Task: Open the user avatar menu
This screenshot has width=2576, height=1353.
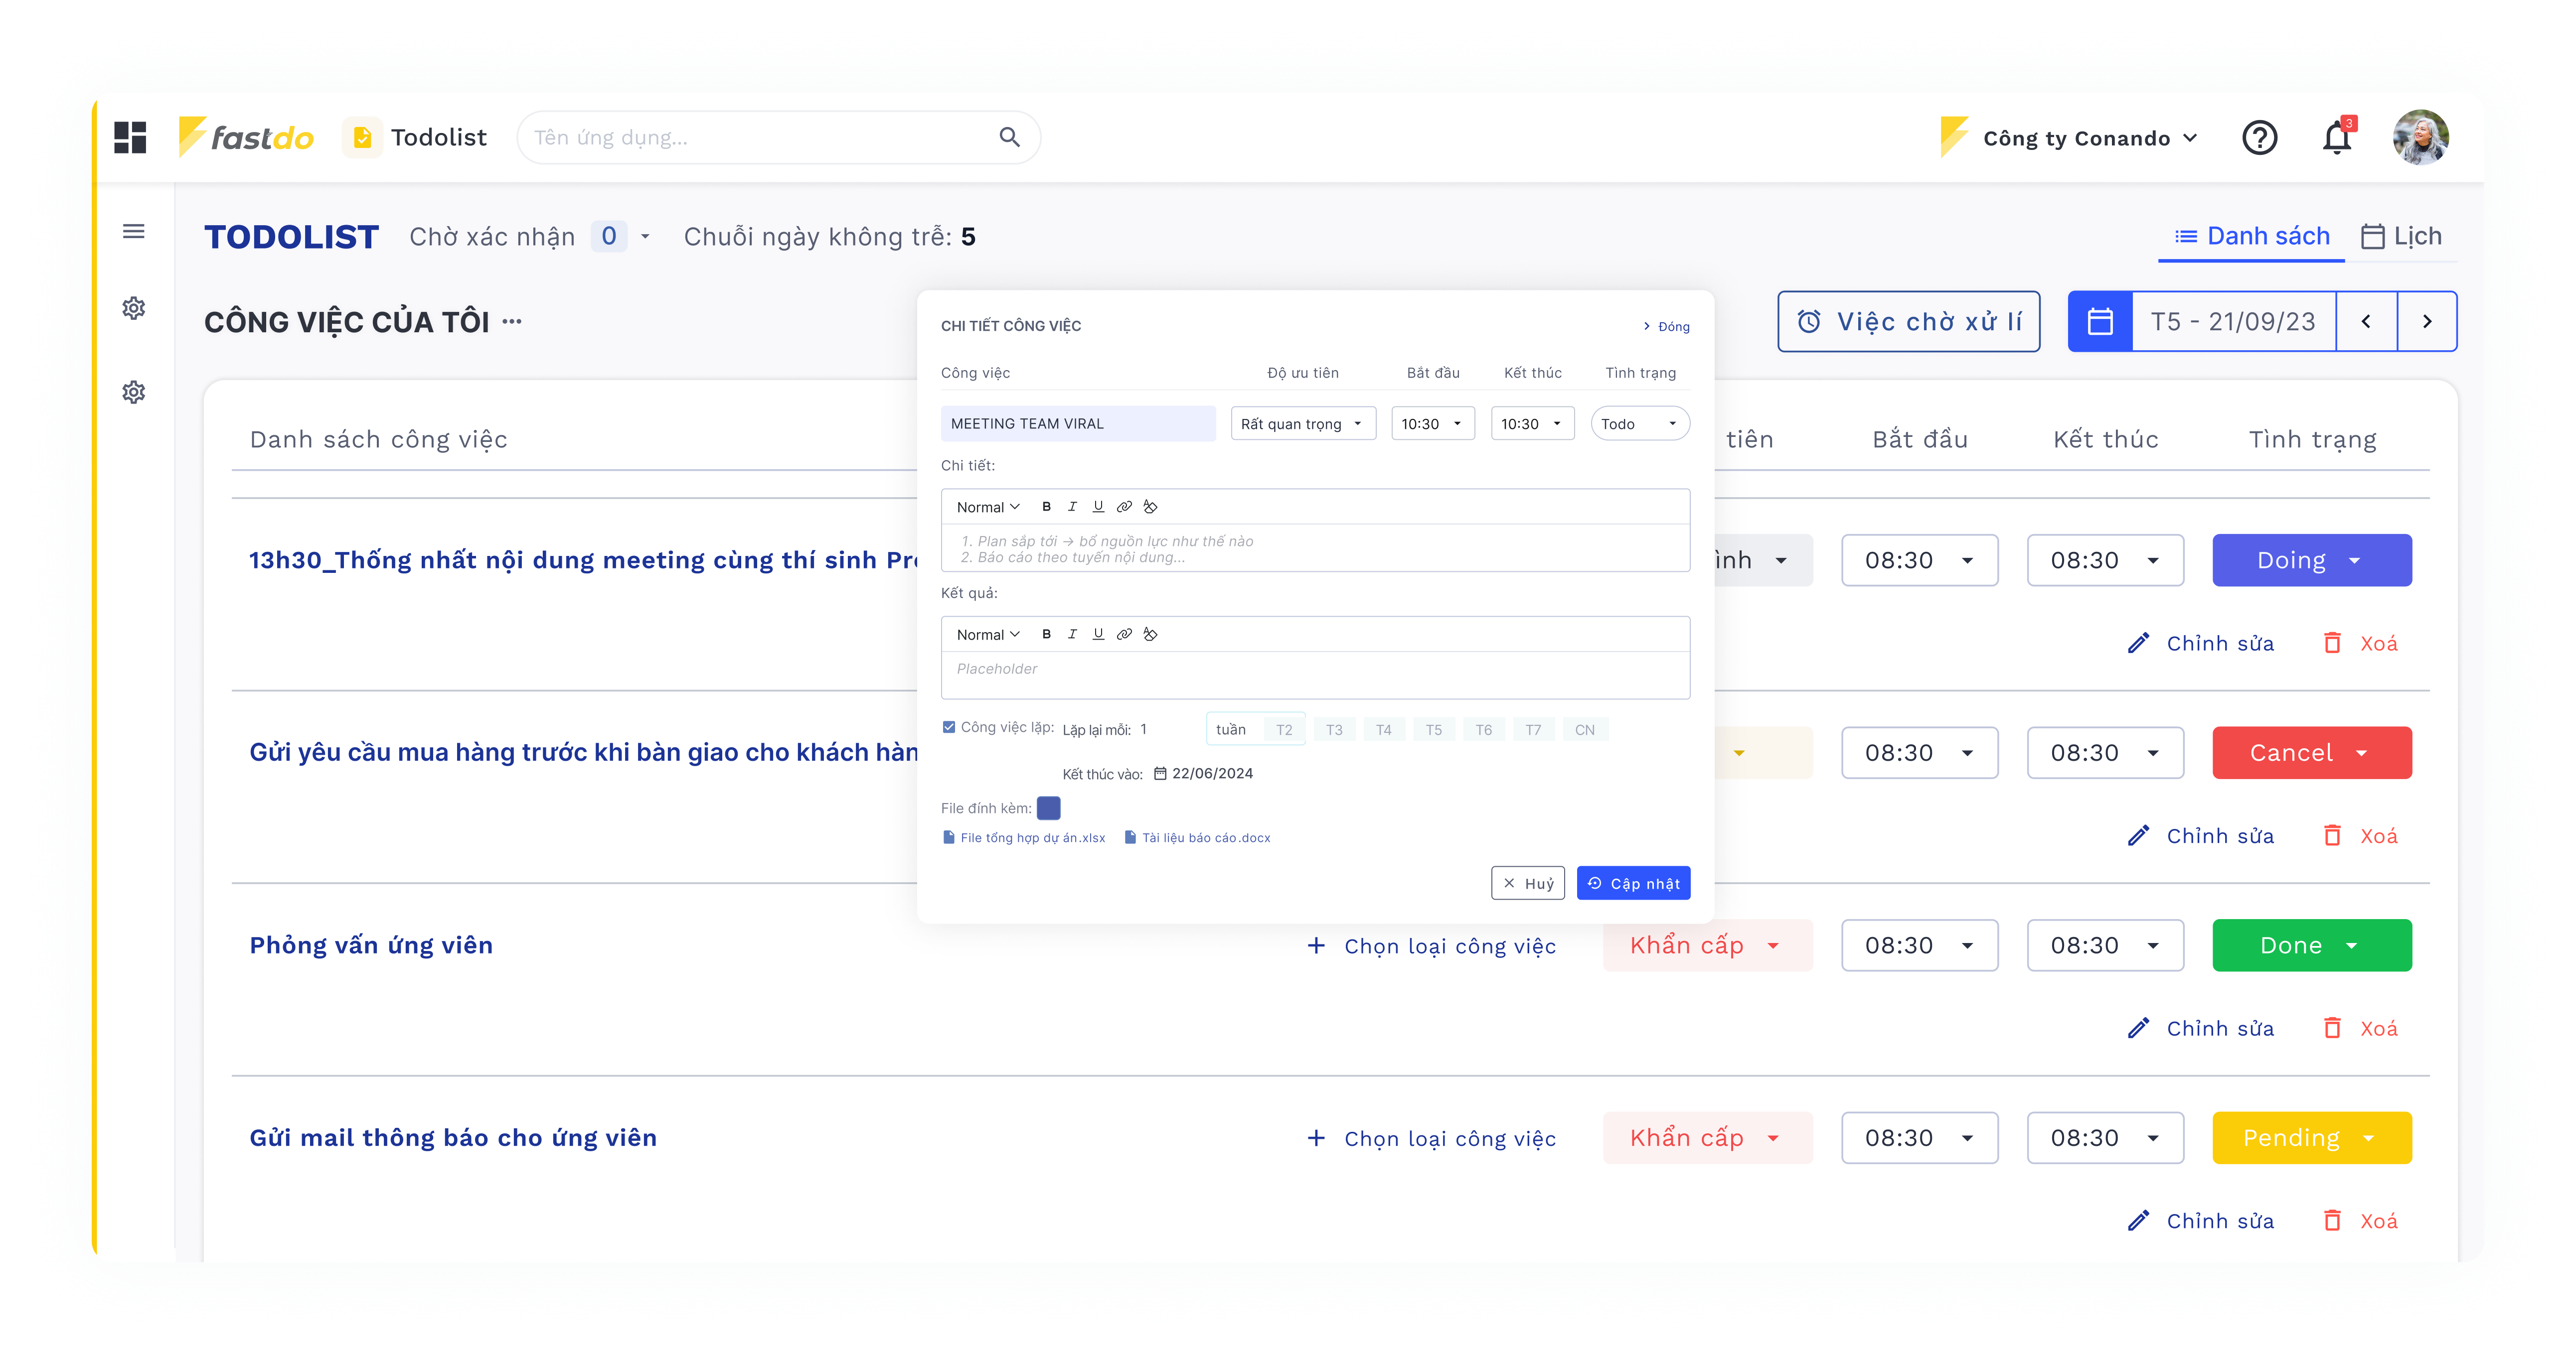Action: (2420, 138)
